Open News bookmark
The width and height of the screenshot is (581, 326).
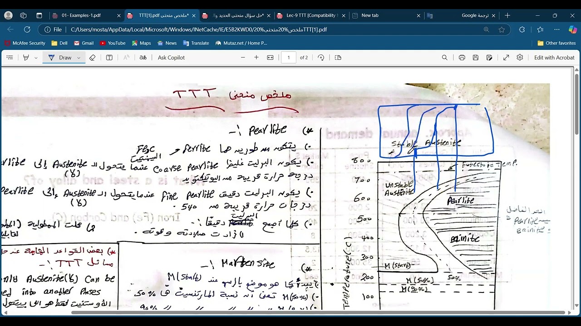167,43
